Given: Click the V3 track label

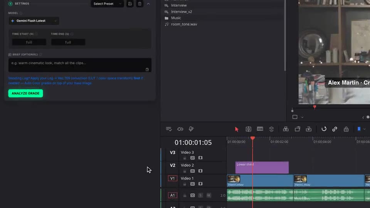Looking at the screenshot, I should click(173, 153).
